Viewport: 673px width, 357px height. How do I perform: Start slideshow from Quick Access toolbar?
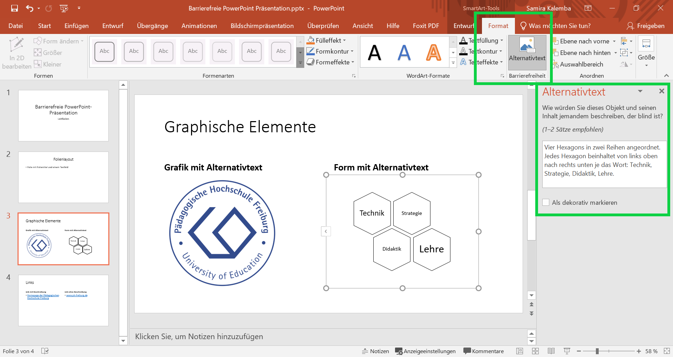63,8
